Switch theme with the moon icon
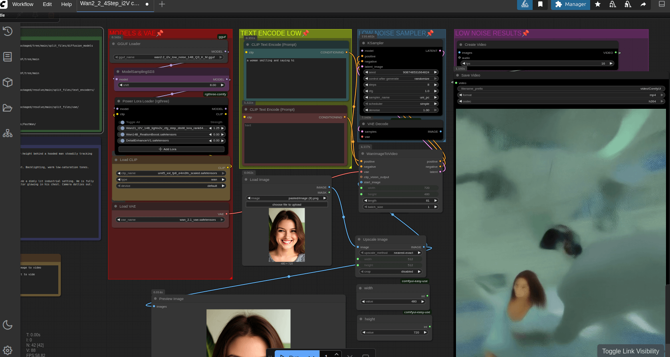Viewport: 670px width, 357px height. 8,325
